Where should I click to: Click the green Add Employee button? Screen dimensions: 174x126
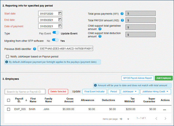click(x=163, y=78)
